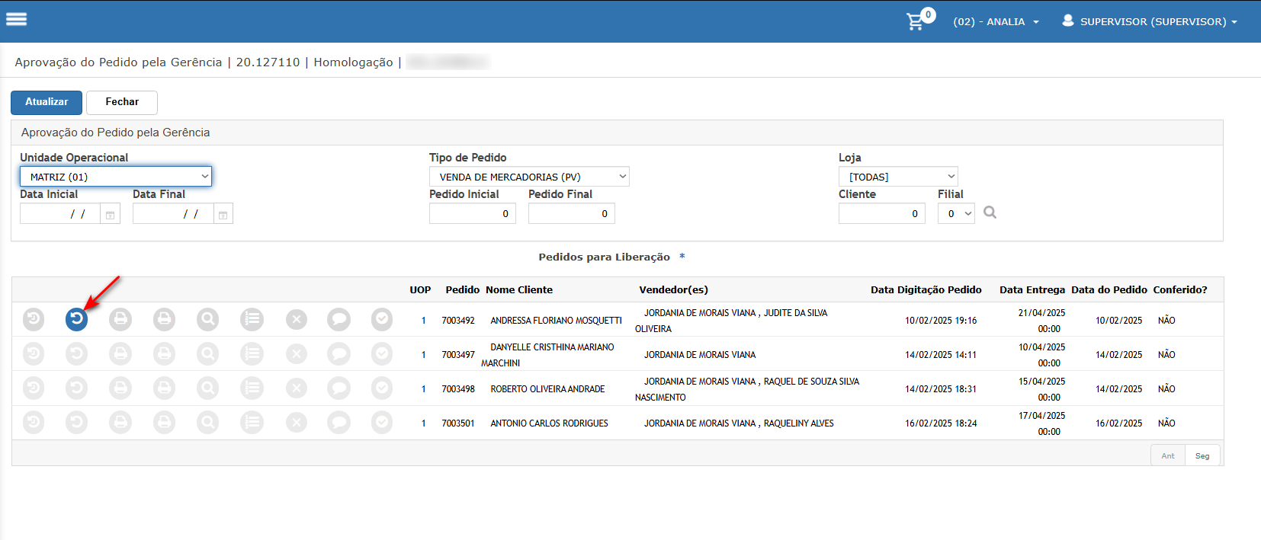Screen dimensions: 1261x540
Task: Open the hamburger menu in top bar
Action: tap(17, 20)
